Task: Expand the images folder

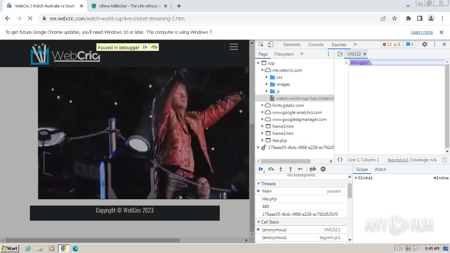Action: (x=267, y=84)
